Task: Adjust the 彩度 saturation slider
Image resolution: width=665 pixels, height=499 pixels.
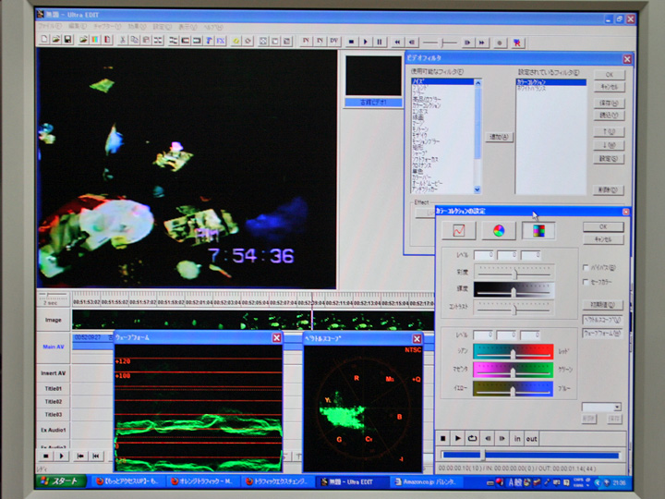Action: pos(514,272)
